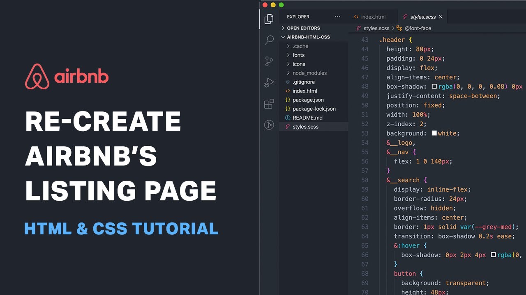Open the Extensions view

click(x=269, y=104)
